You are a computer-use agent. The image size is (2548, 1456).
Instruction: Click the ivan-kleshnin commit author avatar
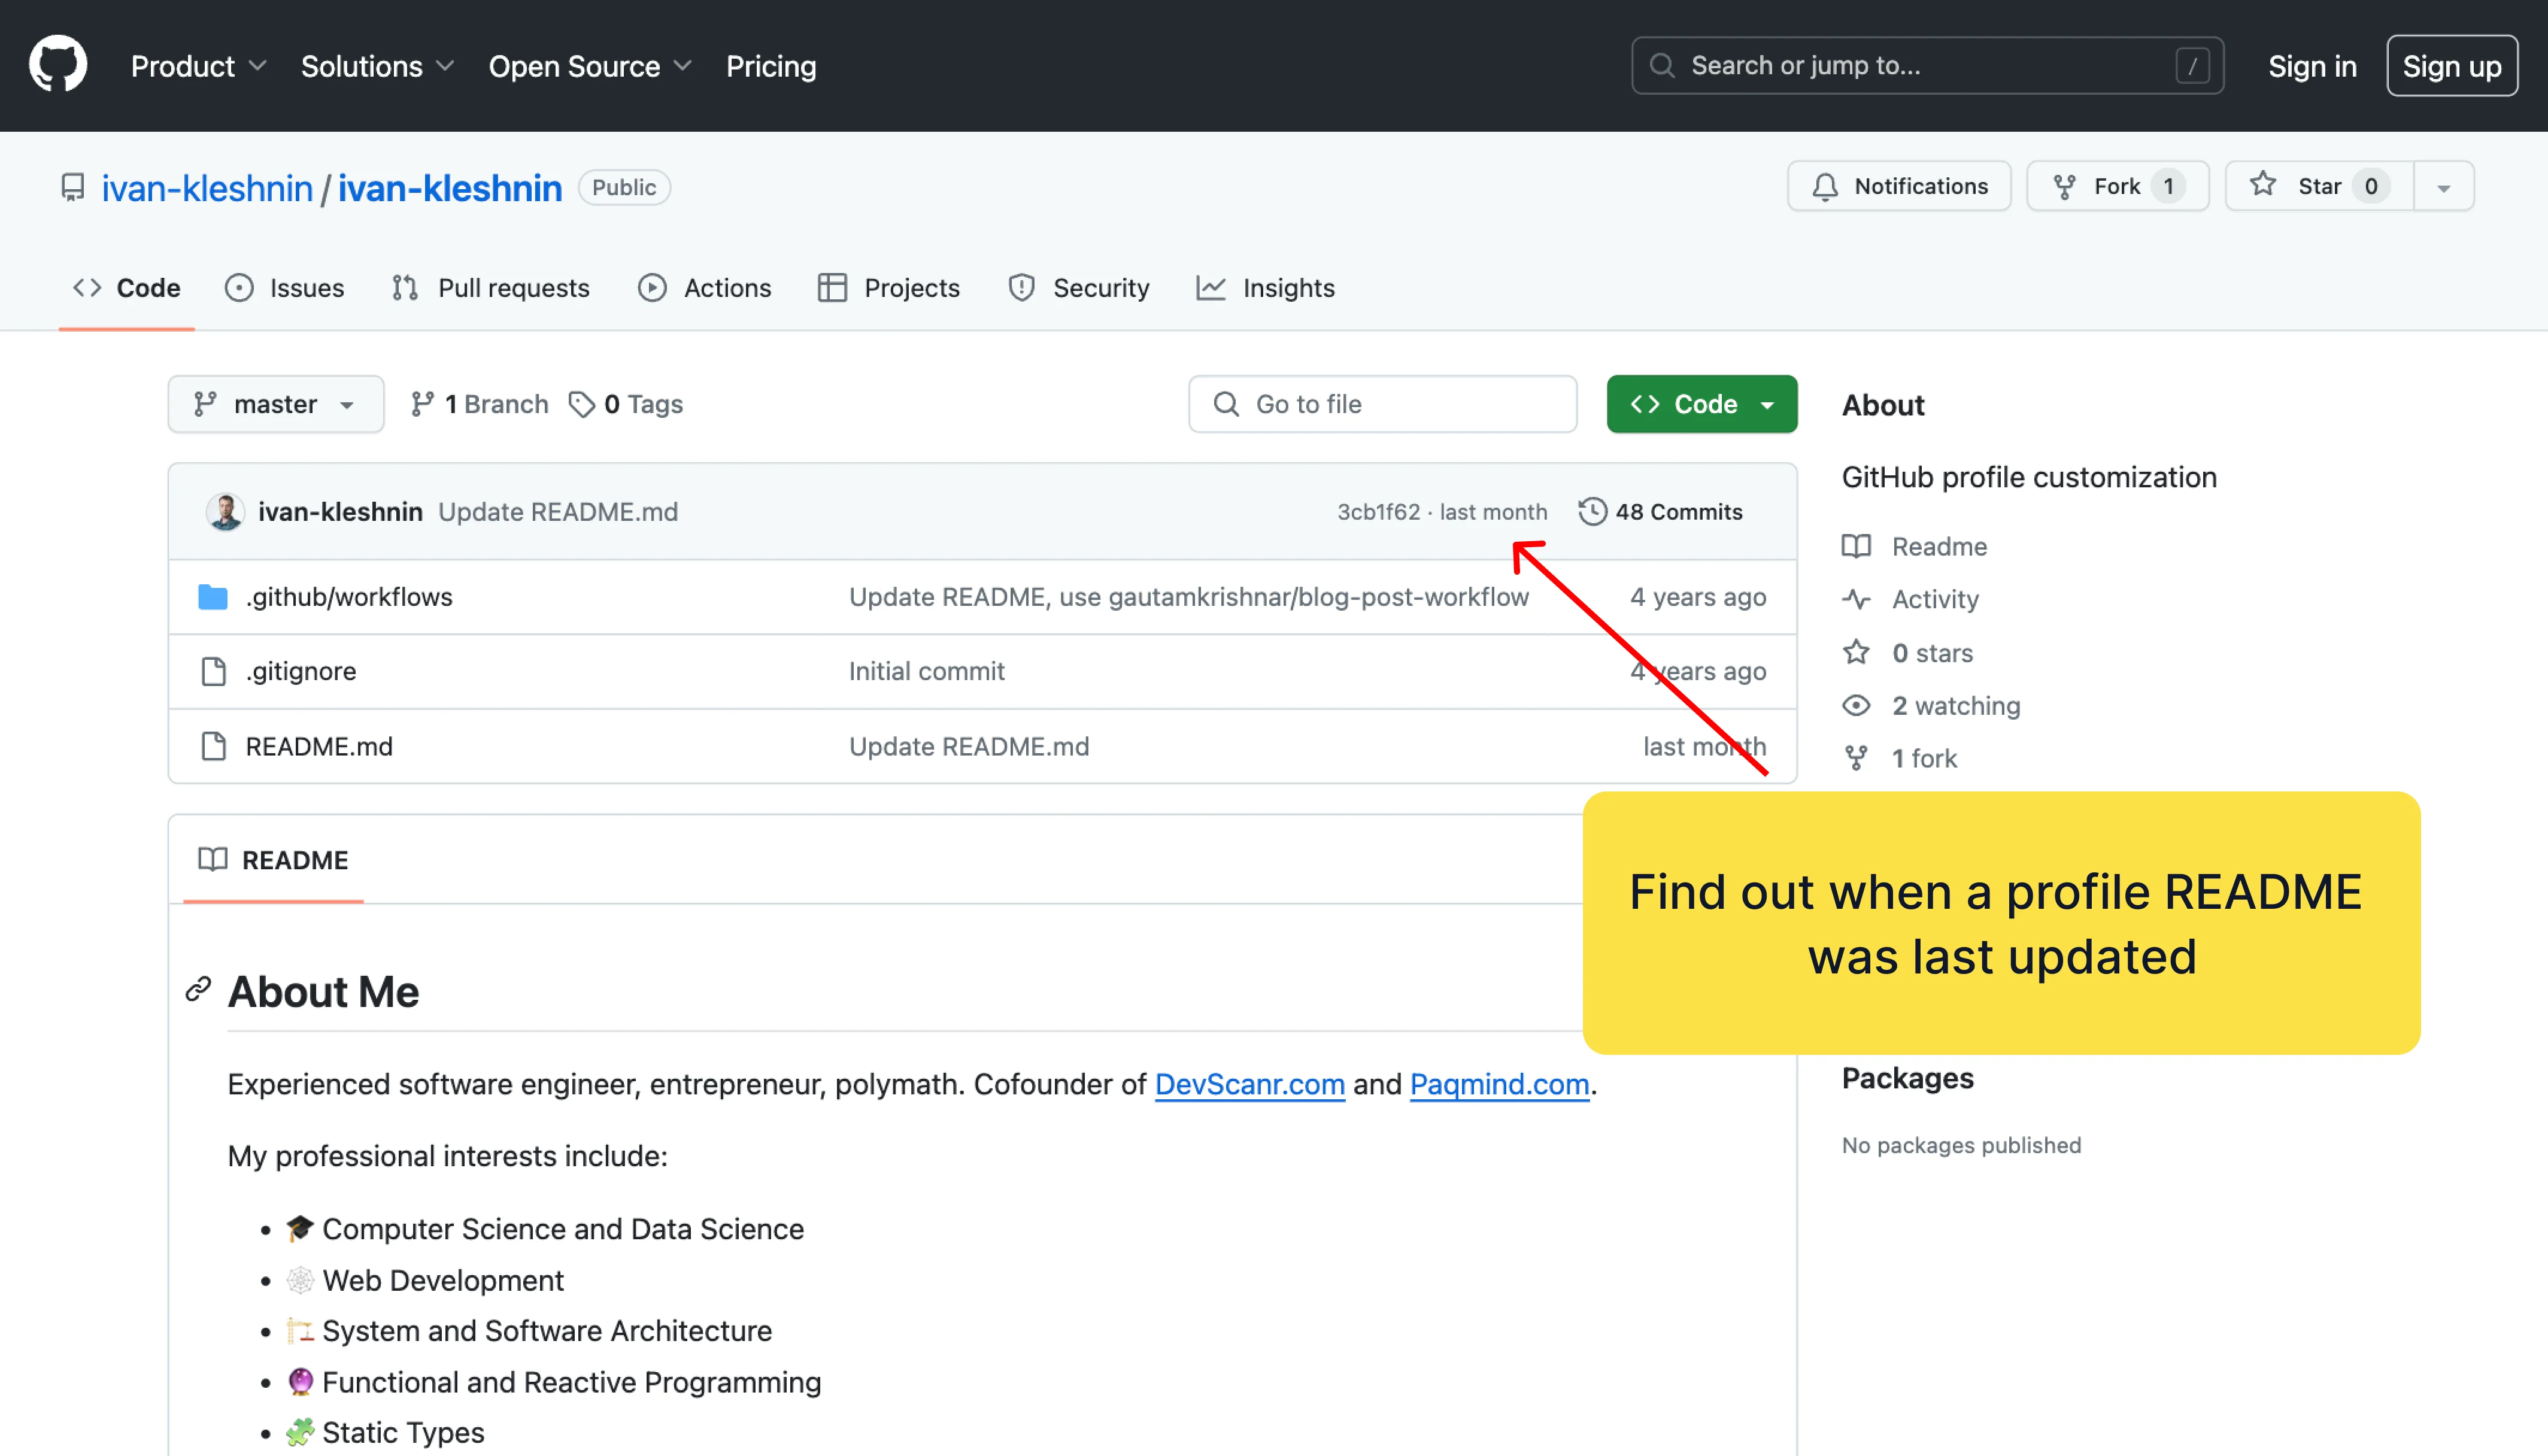tap(225, 511)
